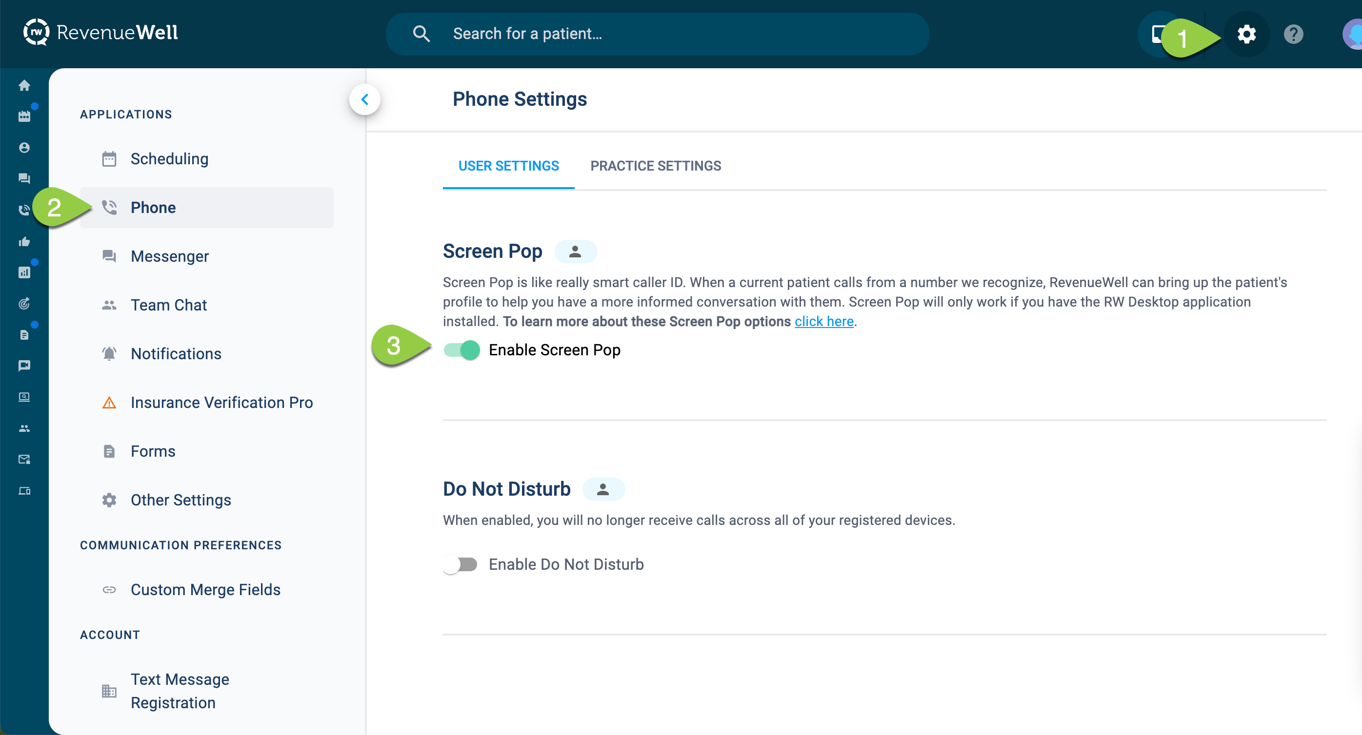Viewport: 1362px width, 735px height.
Task: Open the calendar icon in left rail
Action: [x=24, y=116]
